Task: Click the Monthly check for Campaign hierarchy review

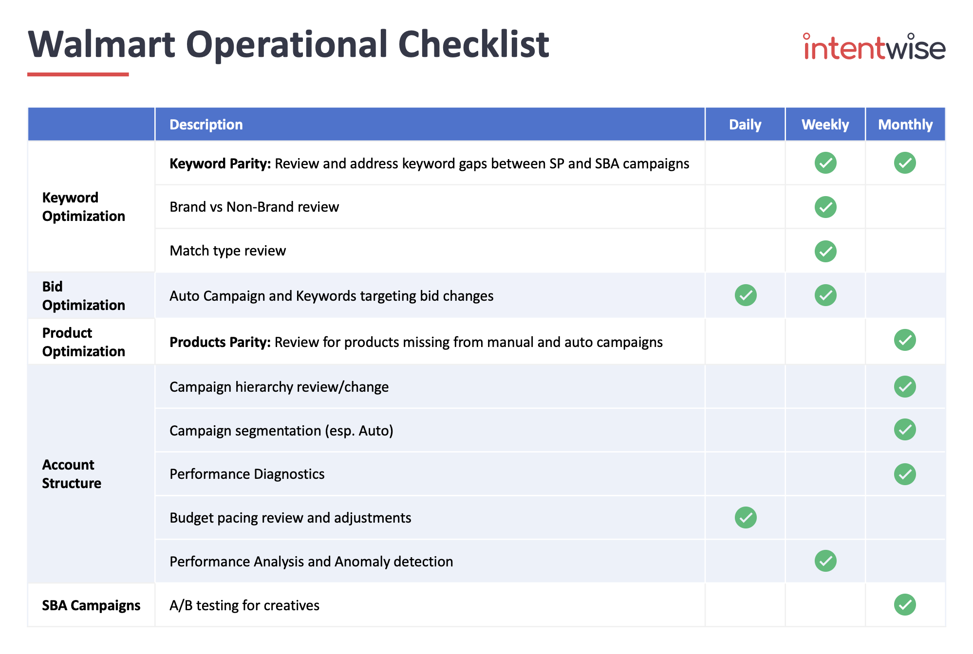Action: click(905, 387)
